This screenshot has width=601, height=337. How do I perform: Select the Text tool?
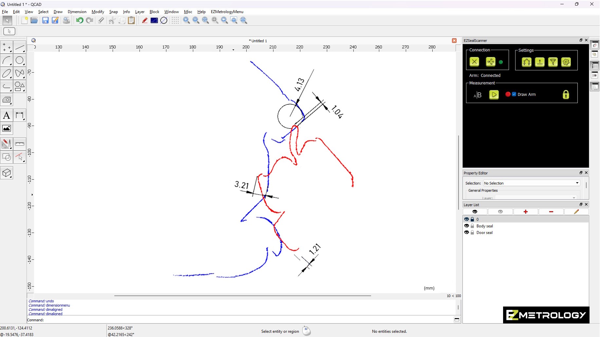coord(7,115)
